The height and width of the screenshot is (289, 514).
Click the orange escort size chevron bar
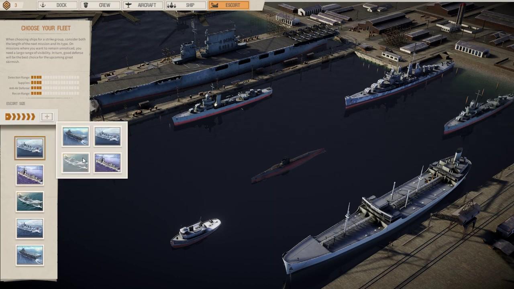pos(20,117)
